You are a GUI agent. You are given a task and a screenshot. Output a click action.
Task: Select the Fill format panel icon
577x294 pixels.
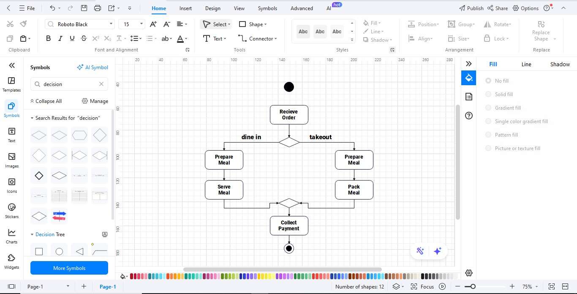coord(468,78)
